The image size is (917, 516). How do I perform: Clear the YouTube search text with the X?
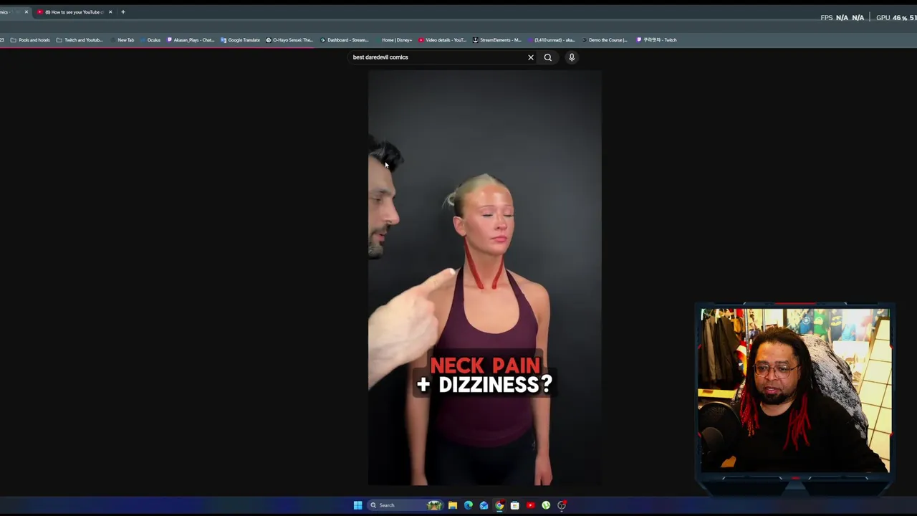[x=531, y=57]
